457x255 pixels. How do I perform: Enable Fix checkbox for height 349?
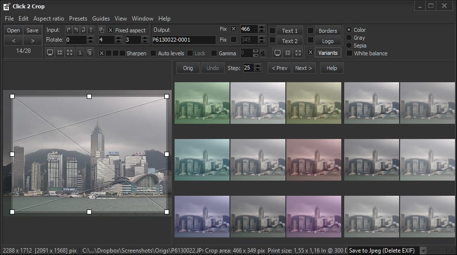(233, 39)
